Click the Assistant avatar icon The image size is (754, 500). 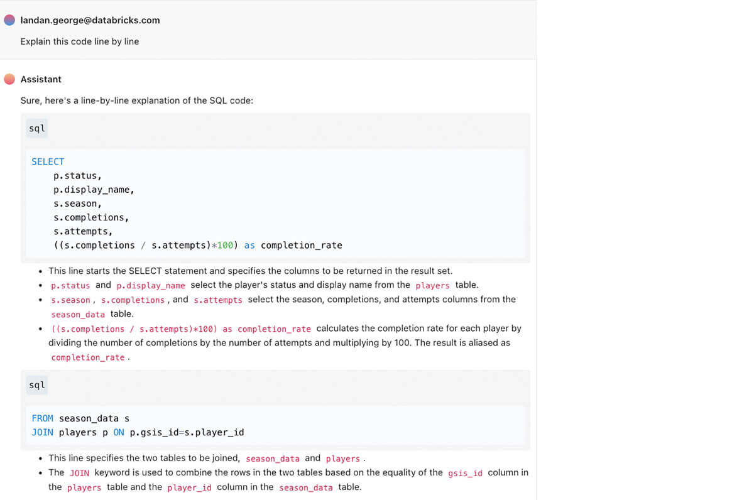[9, 79]
